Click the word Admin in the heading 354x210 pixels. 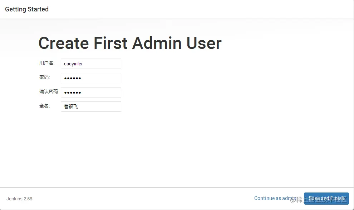(157, 43)
